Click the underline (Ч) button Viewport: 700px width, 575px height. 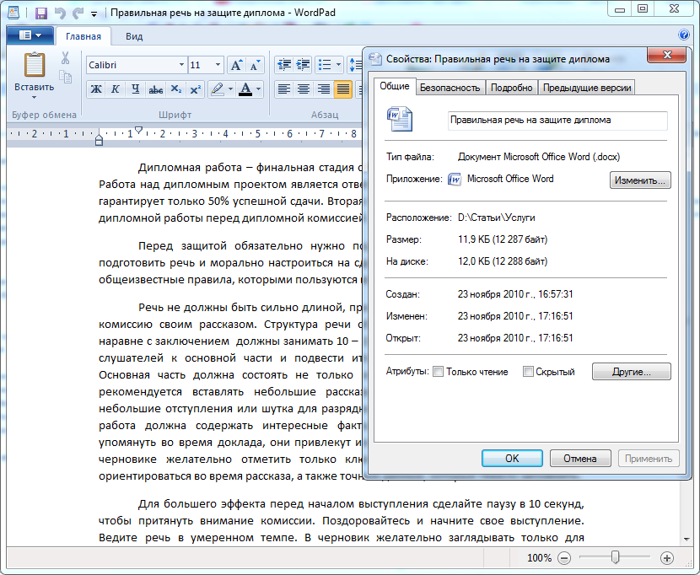(x=135, y=89)
